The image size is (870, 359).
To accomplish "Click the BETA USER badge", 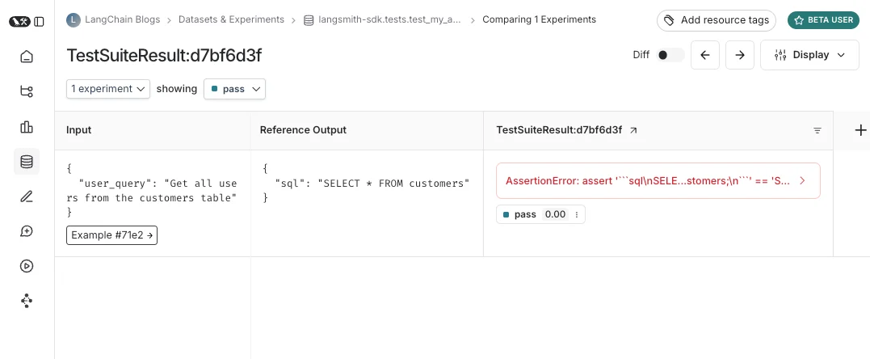I will tap(823, 20).
